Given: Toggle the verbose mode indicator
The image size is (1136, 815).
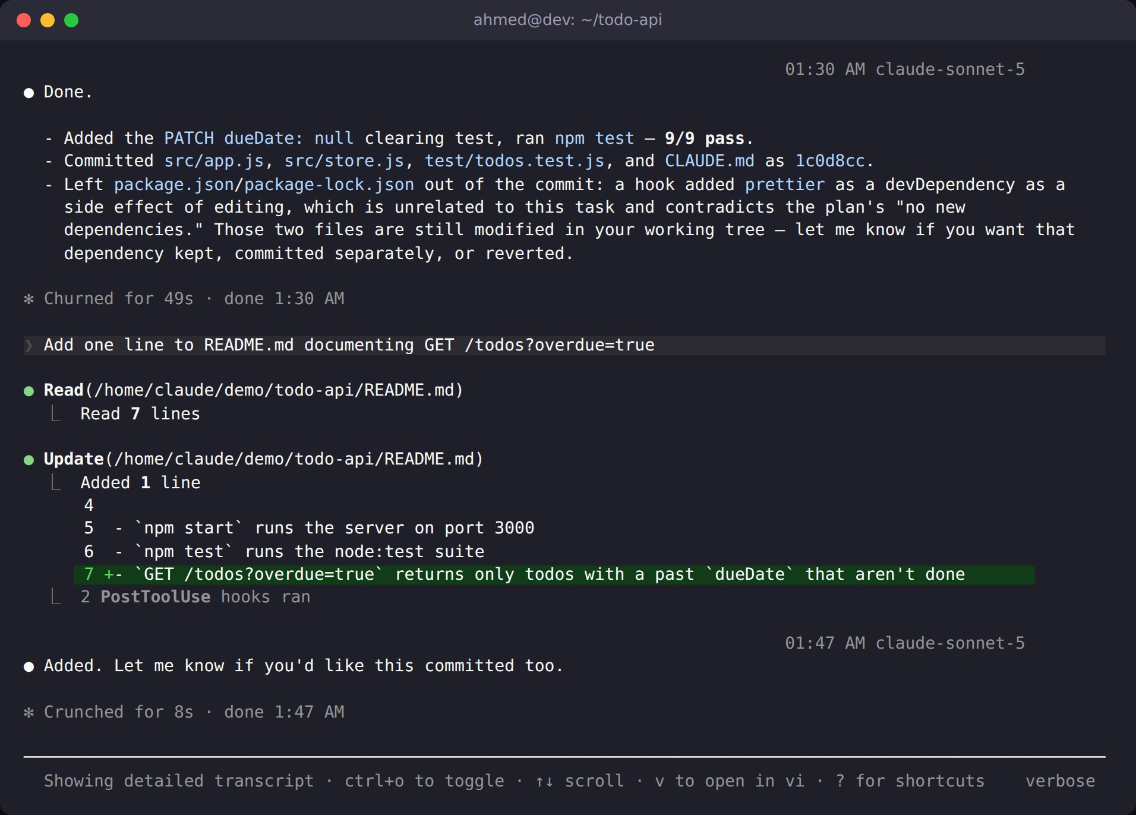Looking at the screenshot, I should click(1060, 781).
